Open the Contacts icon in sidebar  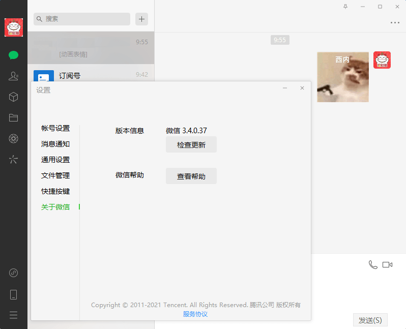pyautogui.click(x=14, y=76)
